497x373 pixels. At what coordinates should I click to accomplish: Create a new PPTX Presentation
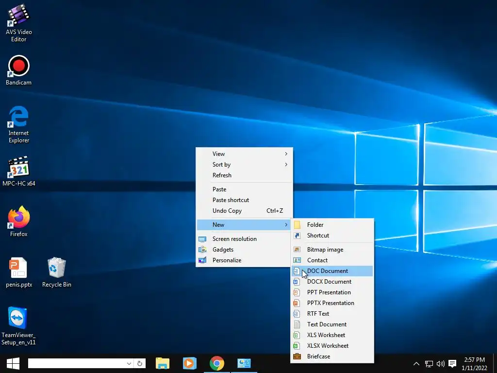332,303
